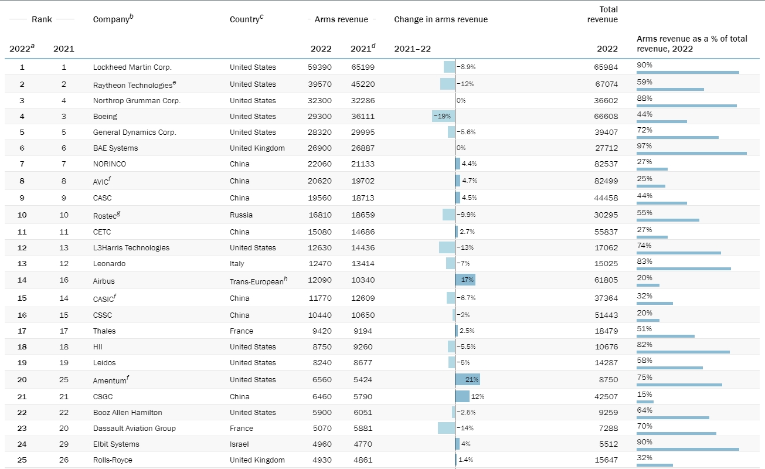Select the Dassault Aviation Group name

point(134,429)
